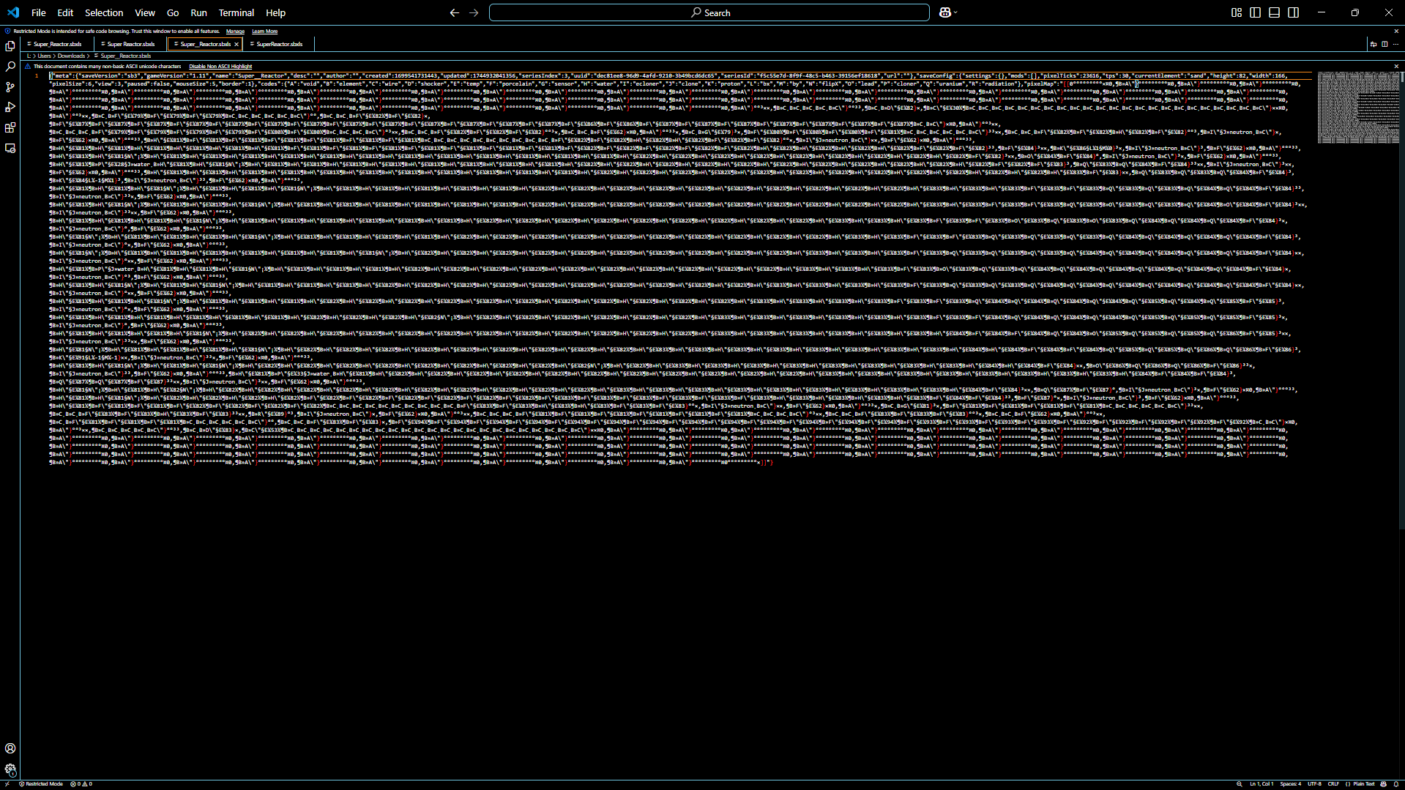This screenshot has width=1405, height=790.
Task: Click the vertical editor scrollbar
Action: click(1402, 300)
